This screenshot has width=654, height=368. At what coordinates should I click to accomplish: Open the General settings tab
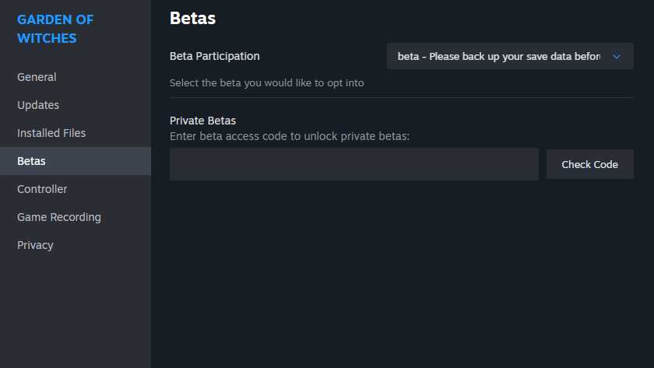37,77
